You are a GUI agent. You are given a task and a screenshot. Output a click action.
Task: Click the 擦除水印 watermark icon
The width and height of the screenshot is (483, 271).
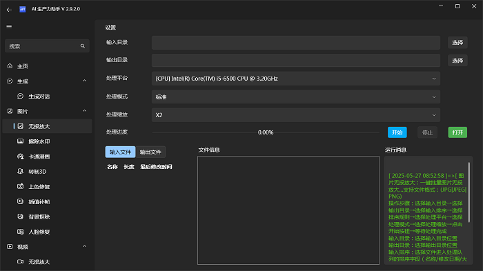pos(20,141)
